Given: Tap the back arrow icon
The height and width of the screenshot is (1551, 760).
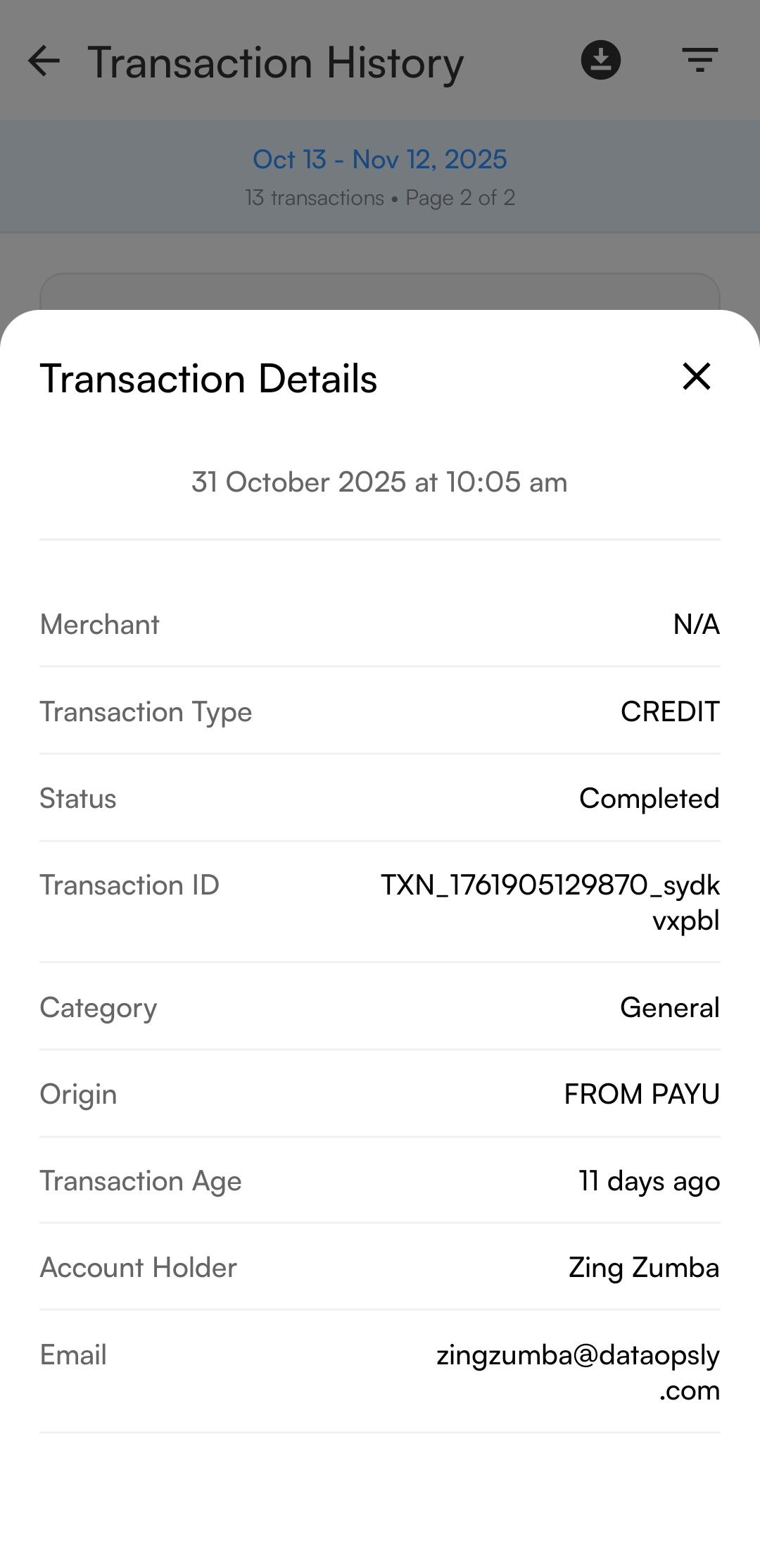Looking at the screenshot, I should tap(44, 61).
